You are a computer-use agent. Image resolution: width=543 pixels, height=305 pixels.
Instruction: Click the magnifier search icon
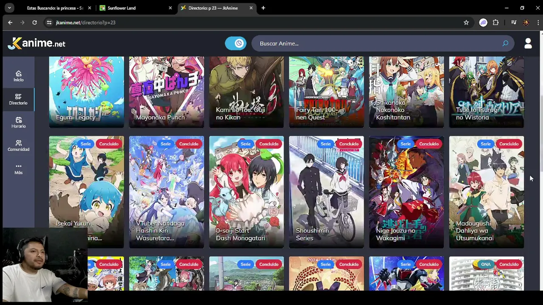(x=505, y=43)
